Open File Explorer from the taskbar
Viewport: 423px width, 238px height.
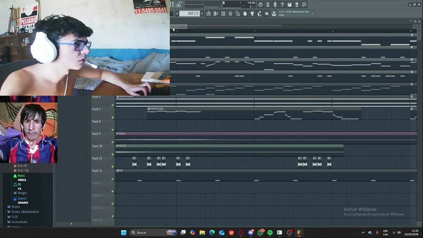click(x=202, y=233)
